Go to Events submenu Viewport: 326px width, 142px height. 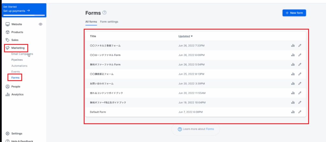click(x=16, y=72)
